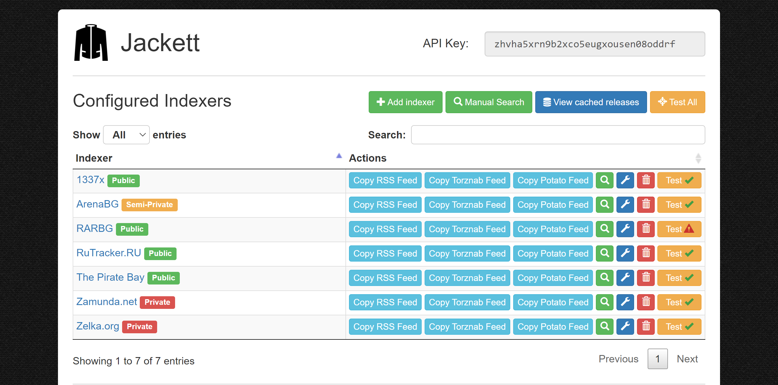Open wrench configuration for ArenaBG
Image resolution: width=778 pixels, height=385 pixels.
click(x=625, y=205)
